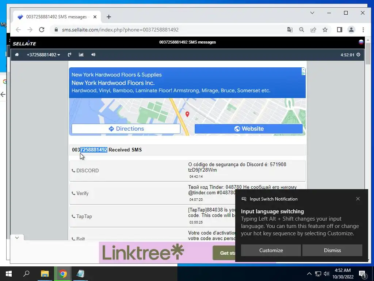Click the page vertical scrollbar thumb
Screen dimensions: 374x281
pos(368,53)
